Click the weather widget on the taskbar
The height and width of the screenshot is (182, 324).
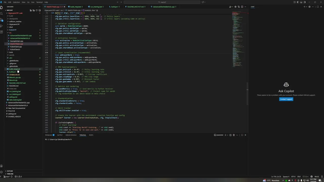point(271,180)
